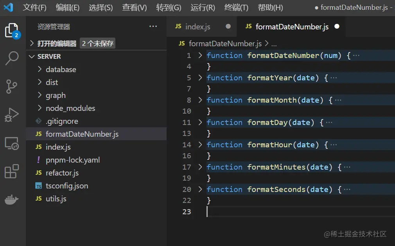Click the unsaved dot on formatDateNumber.js tab
Screen dimensions: 395x246
pyautogui.click(x=337, y=27)
